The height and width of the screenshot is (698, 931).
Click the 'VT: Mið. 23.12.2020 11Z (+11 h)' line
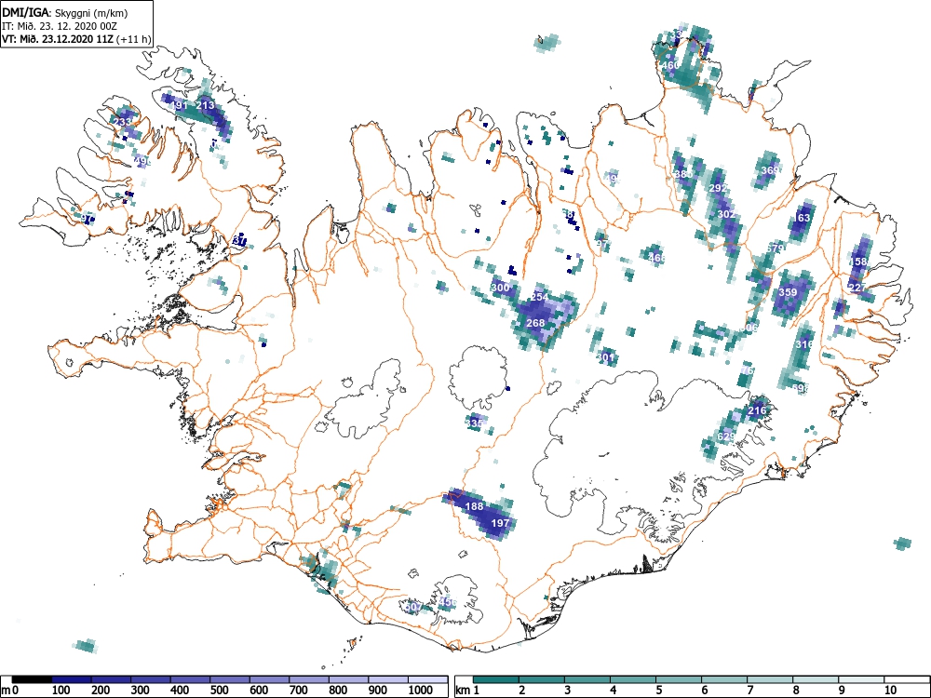point(76,39)
